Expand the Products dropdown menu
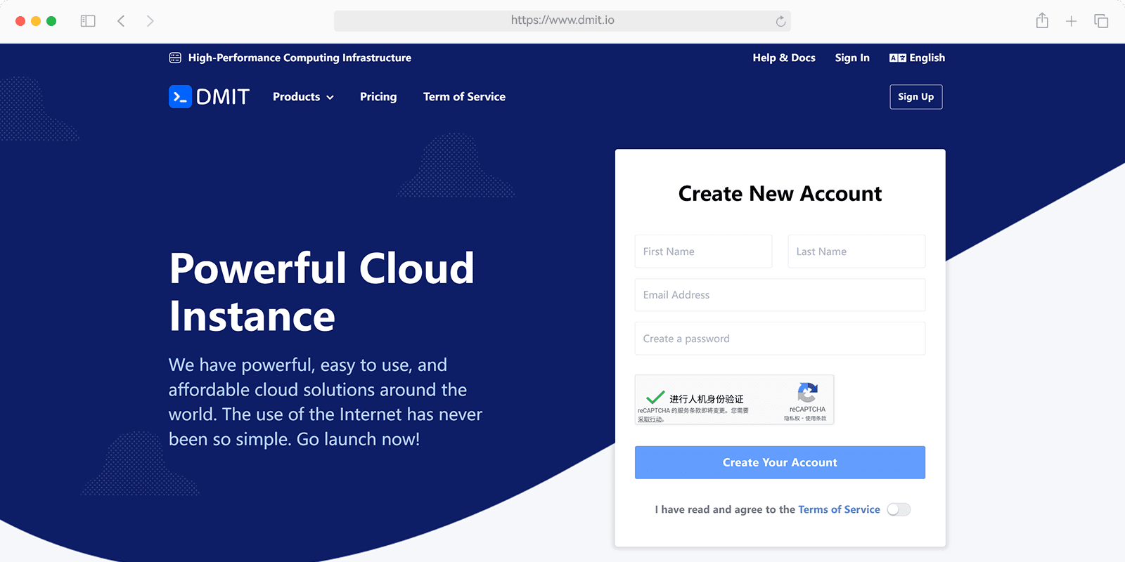 (x=303, y=97)
